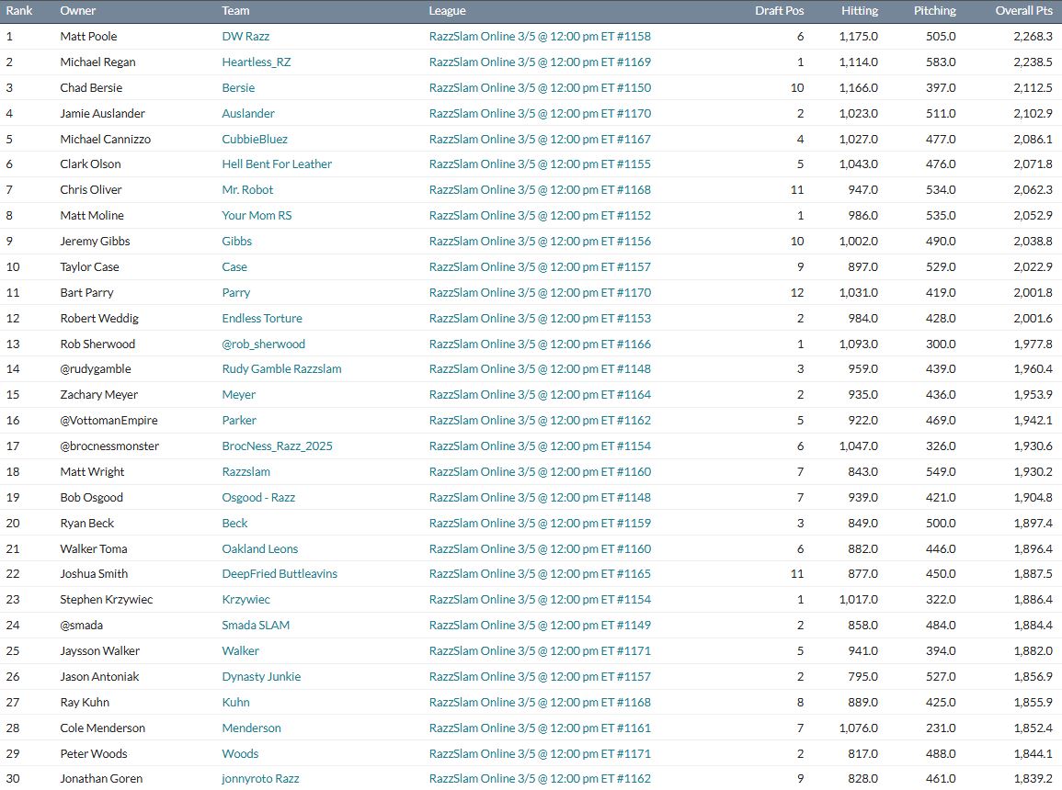Screen dimensions: 1062x790
Task: Open league #1165 in Joshua Smith's row
Action: pos(540,574)
